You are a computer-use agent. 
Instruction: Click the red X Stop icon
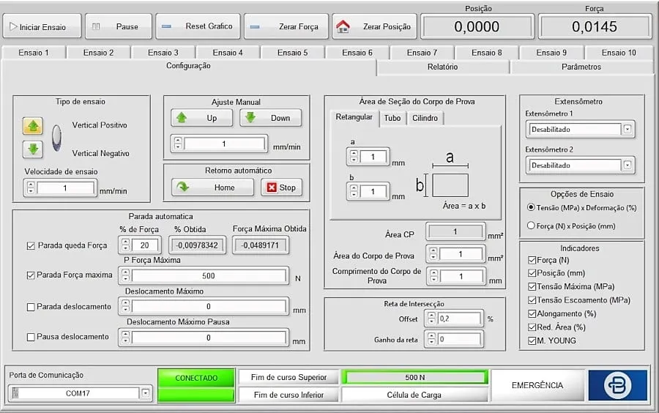click(272, 187)
